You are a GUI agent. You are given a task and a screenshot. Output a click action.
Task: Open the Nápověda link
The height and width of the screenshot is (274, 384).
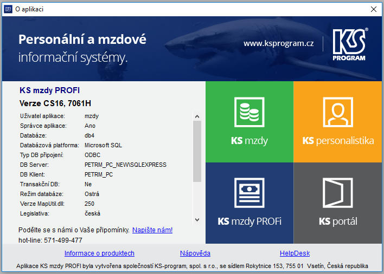(x=195, y=253)
